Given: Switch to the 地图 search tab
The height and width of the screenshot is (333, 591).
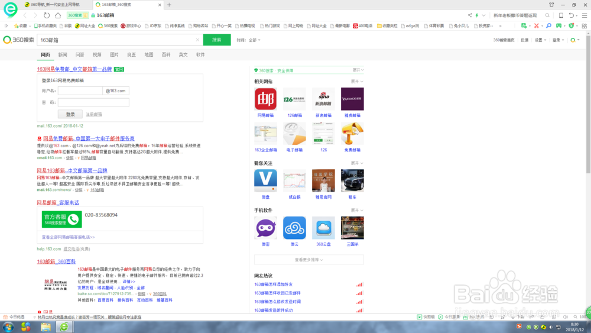Looking at the screenshot, I should (148, 54).
